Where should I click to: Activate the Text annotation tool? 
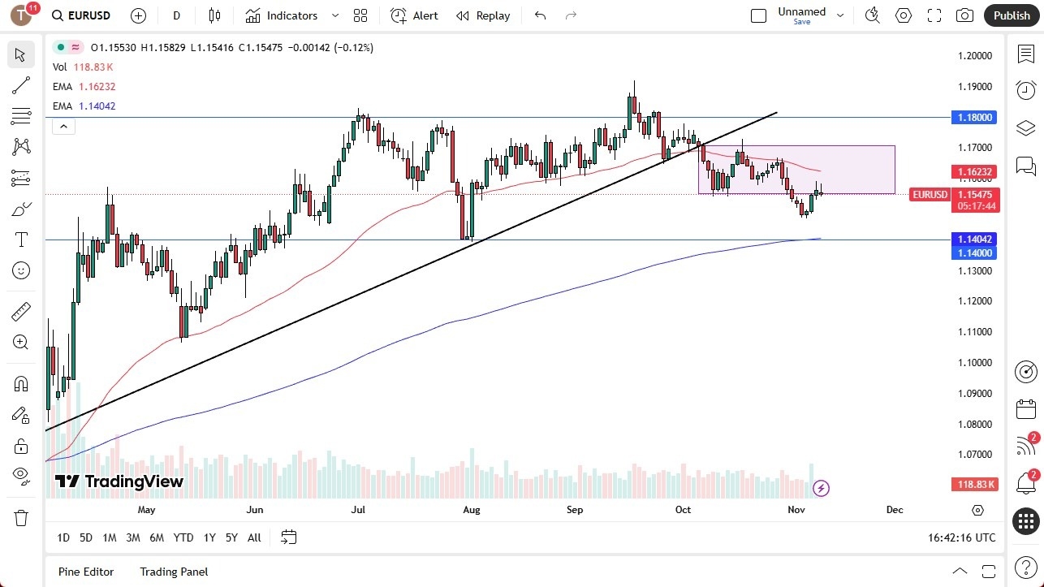21,239
